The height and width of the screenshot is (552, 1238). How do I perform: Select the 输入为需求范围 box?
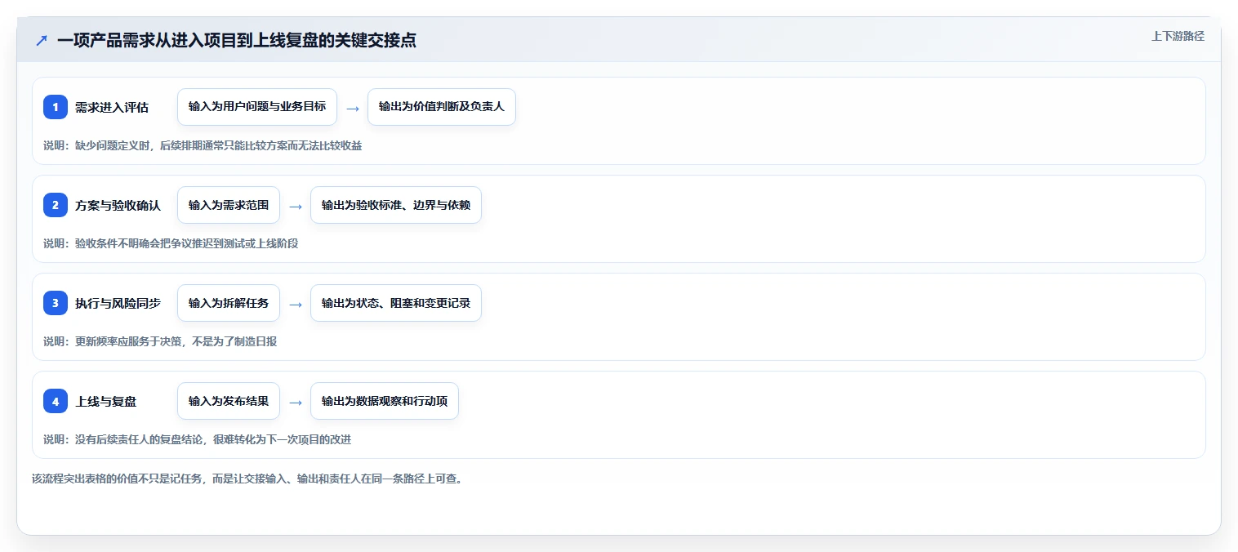(229, 205)
